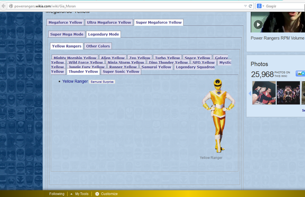305x197 pixels.
Task: Open the Super Mega Mode tab
Action: point(67,34)
